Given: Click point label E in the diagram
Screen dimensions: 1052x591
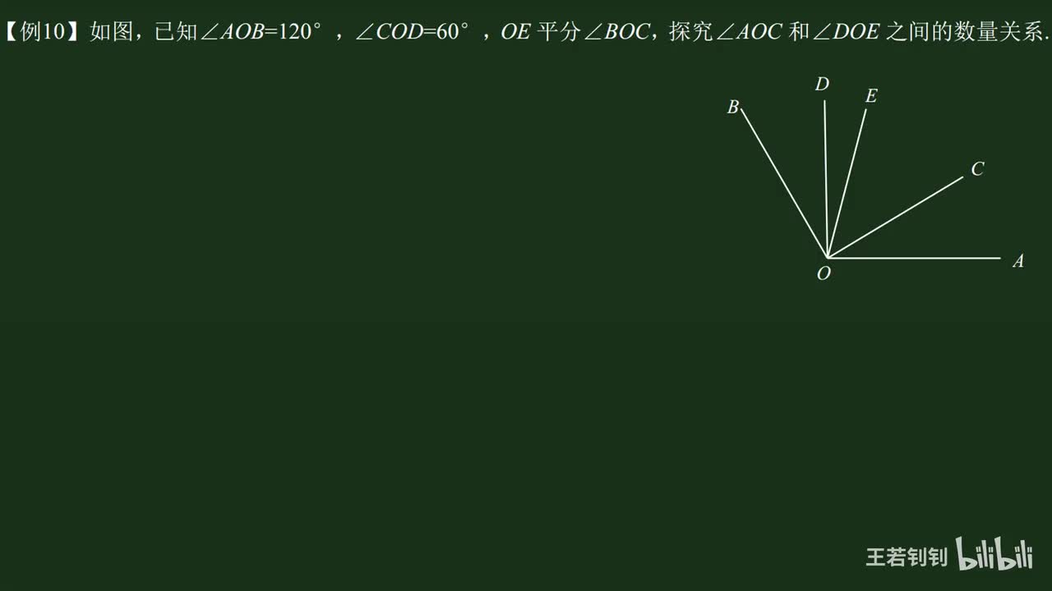Looking at the screenshot, I should point(871,96).
